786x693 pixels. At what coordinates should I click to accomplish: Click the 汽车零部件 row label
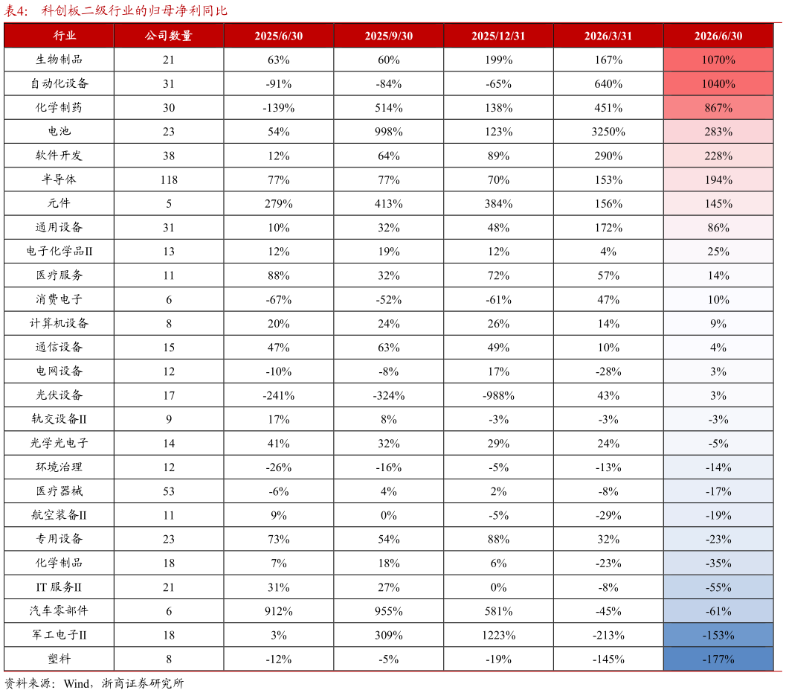click(59, 610)
